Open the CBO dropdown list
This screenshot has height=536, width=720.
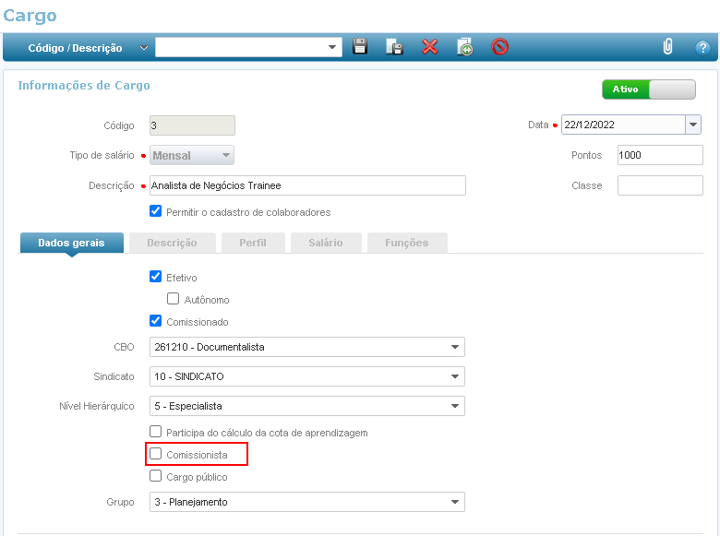(455, 347)
